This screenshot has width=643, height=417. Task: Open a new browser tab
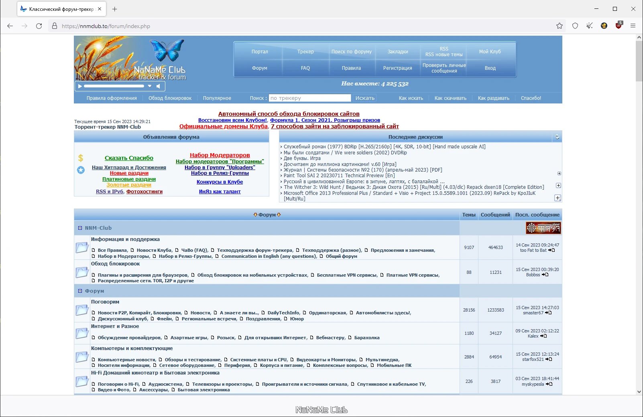click(114, 9)
